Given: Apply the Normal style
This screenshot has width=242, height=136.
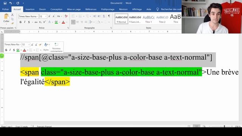Looking at the screenshot, I should (x=121, y=19).
